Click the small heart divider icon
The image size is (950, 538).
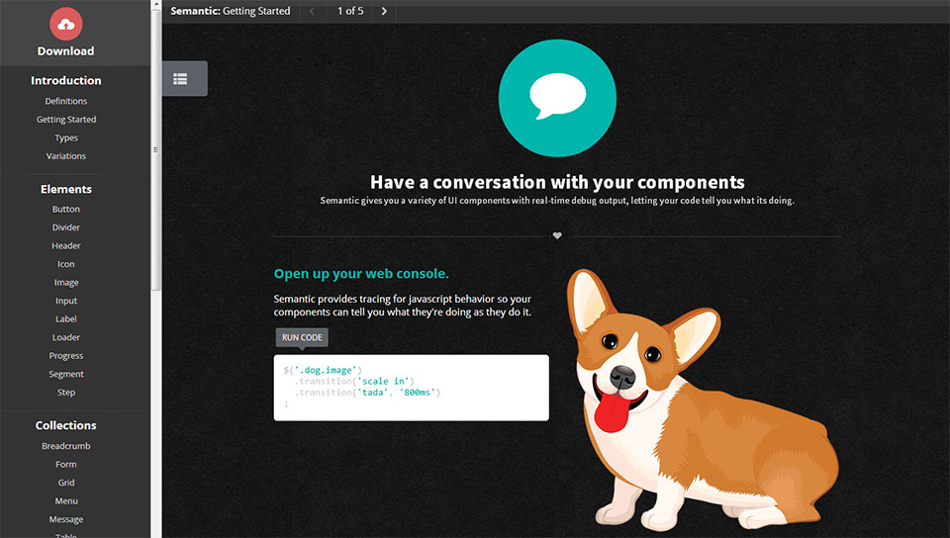coord(557,235)
